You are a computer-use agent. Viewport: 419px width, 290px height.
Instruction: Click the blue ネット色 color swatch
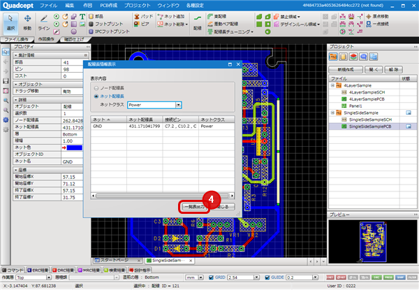tap(75, 148)
